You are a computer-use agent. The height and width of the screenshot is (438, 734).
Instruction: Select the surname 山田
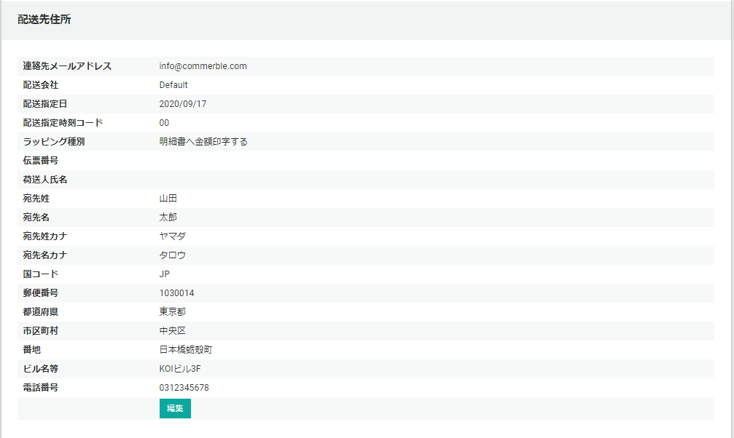(x=168, y=199)
